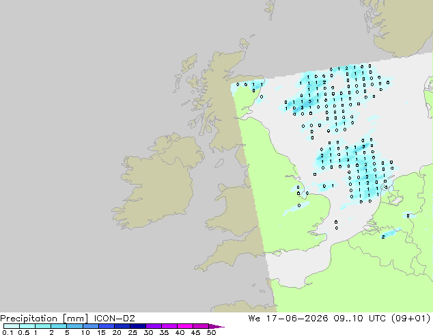
Task: Click the legend label "35"
Action: (164, 332)
